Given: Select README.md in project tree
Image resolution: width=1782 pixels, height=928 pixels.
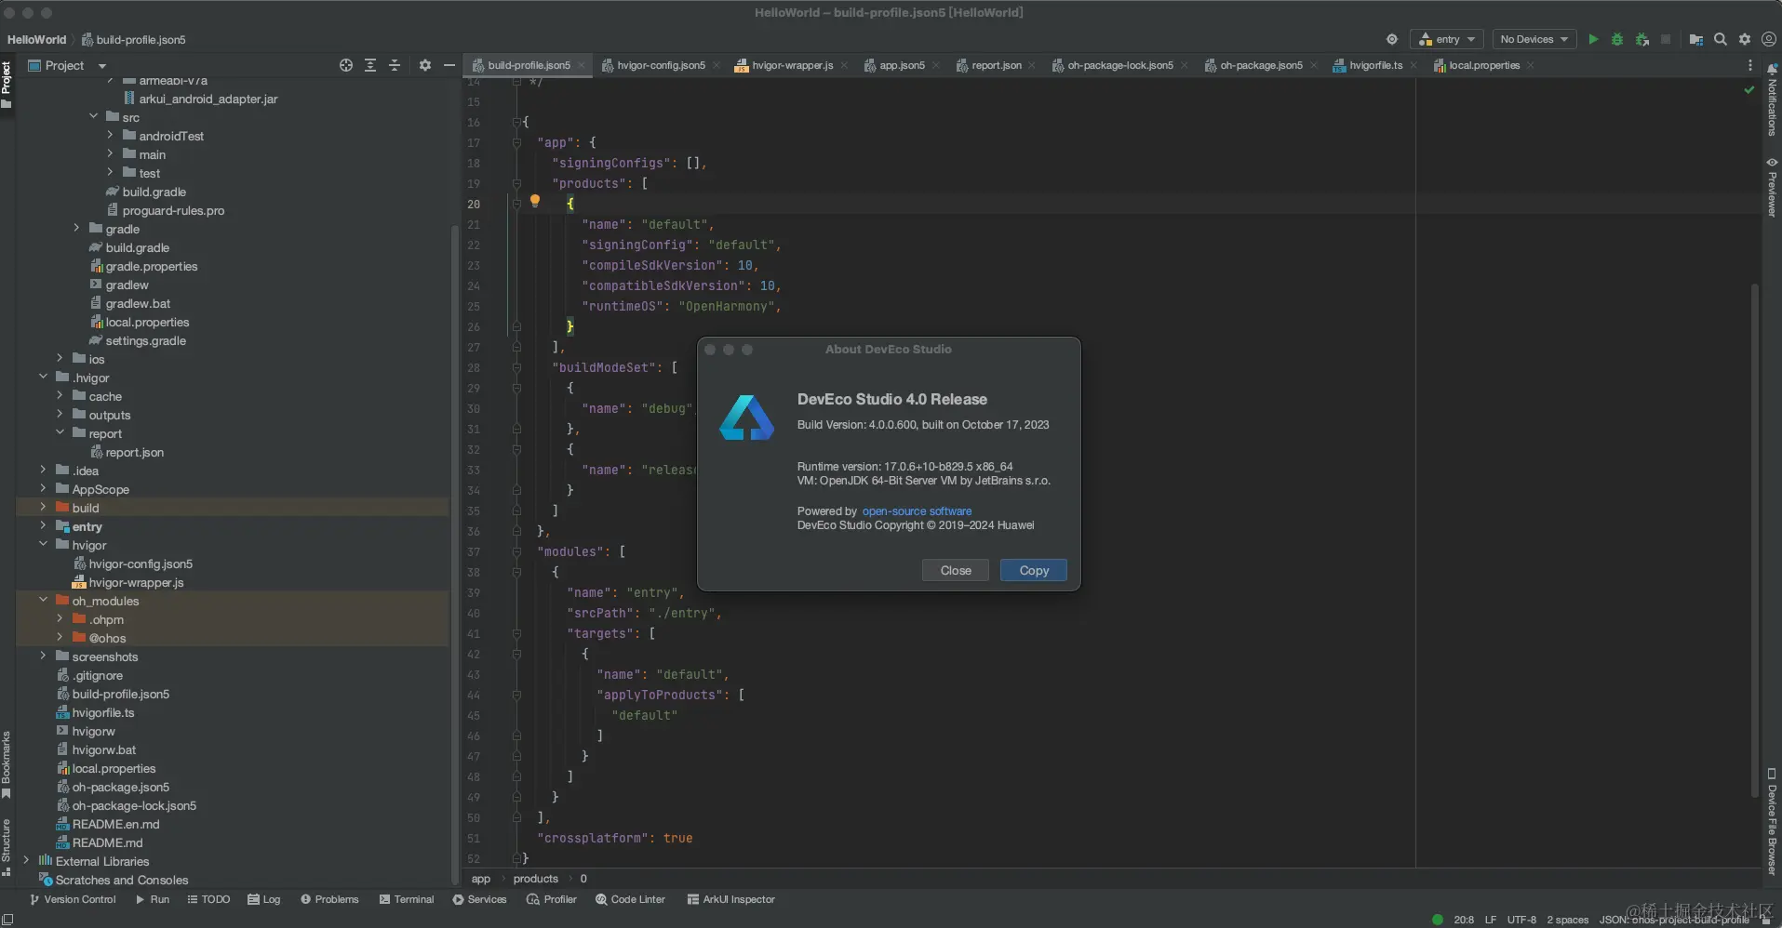Looking at the screenshot, I should 107,842.
